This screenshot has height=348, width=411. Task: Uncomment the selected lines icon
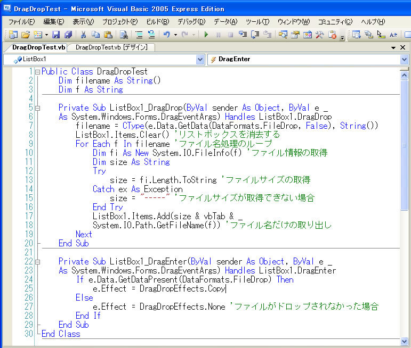click(x=151, y=35)
